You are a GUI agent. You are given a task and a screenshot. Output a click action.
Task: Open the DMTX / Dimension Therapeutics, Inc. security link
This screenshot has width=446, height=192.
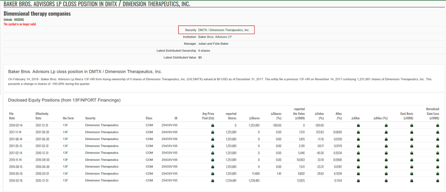(224, 30)
